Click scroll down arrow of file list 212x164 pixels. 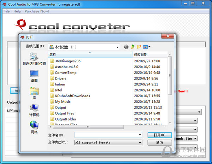coord(170,123)
